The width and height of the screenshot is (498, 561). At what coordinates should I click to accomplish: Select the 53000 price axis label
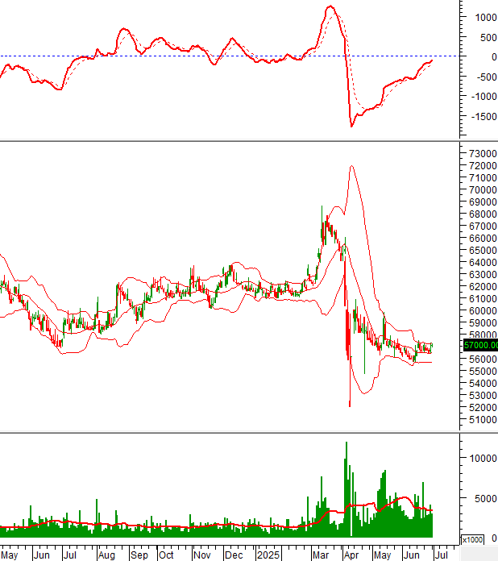point(483,396)
